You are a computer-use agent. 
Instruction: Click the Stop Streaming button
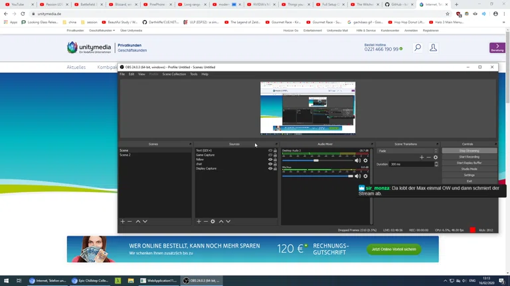click(x=469, y=151)
